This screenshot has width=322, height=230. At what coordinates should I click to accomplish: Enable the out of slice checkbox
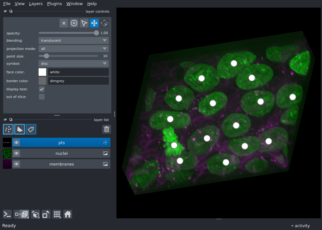click(42, 97)
